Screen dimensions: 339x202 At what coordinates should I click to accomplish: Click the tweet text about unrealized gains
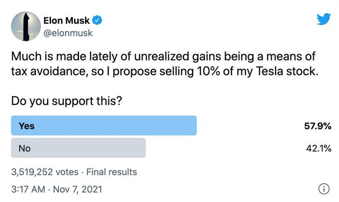(x=165, y=64)
